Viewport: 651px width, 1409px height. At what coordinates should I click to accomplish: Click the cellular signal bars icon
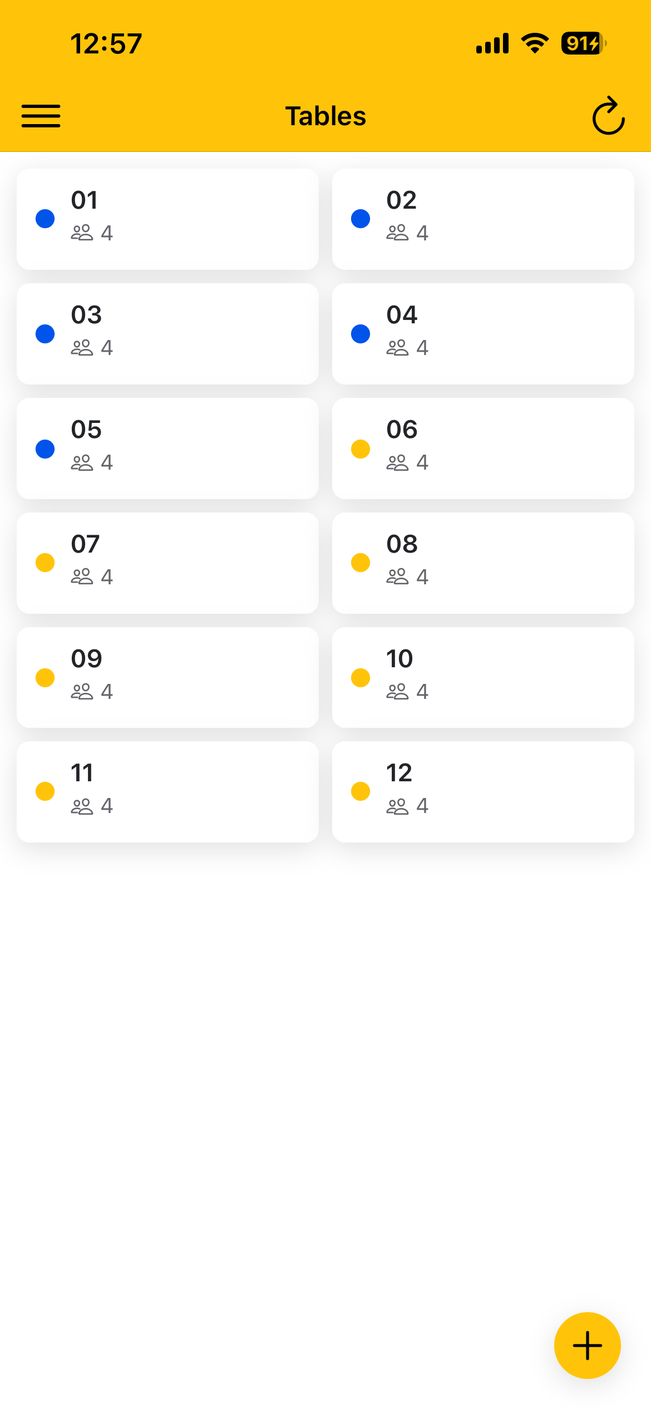(x=492, y=43)
